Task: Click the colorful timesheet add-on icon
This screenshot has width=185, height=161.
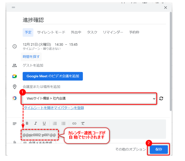Action: 14,98
